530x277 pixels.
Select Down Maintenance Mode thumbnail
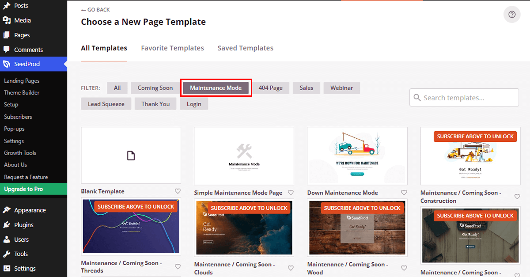[x=357, y=156]
